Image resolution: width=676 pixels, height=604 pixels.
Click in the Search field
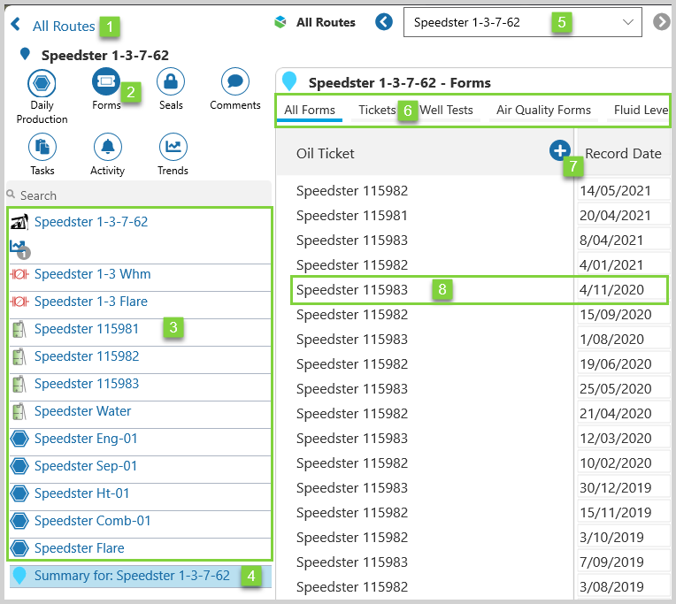[142, 195]
